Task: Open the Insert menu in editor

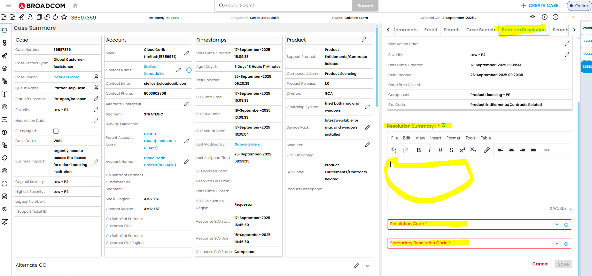Action: 435,138
